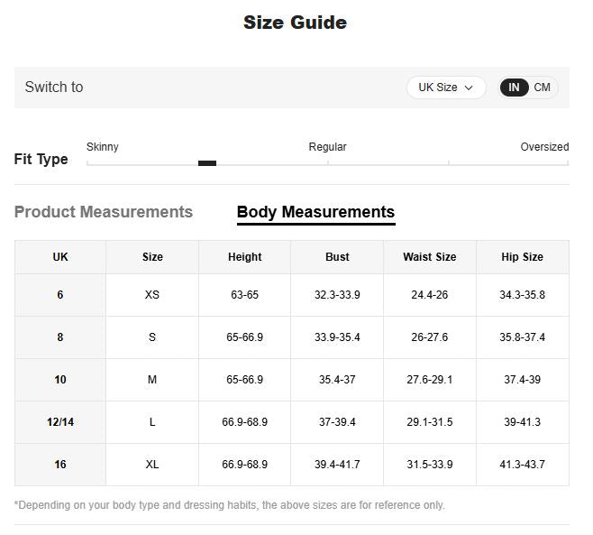Image resolution: width=593 pixels, height=535 pixels.
Task: Switch to Product Measurements tab
Action: coord(104,212)
